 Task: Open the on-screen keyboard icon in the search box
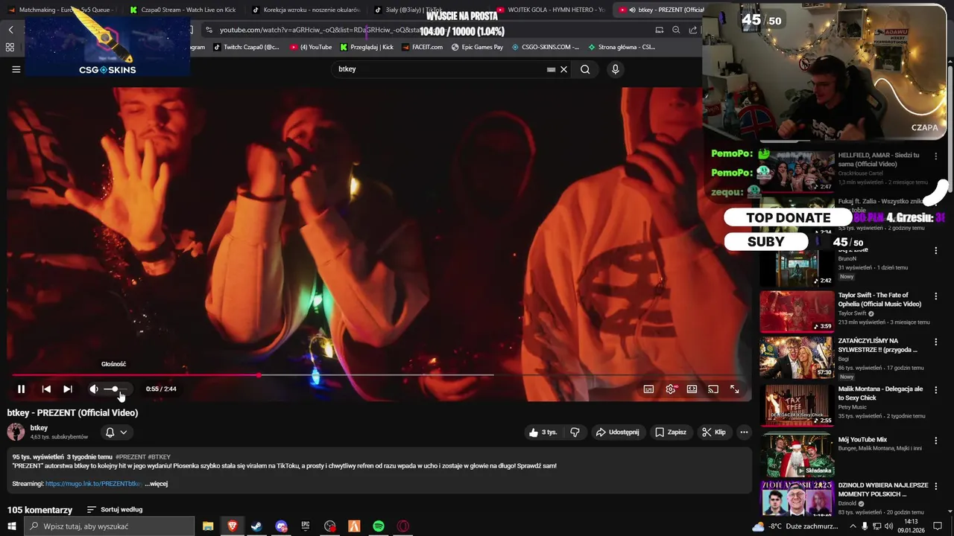coord(551,69)
